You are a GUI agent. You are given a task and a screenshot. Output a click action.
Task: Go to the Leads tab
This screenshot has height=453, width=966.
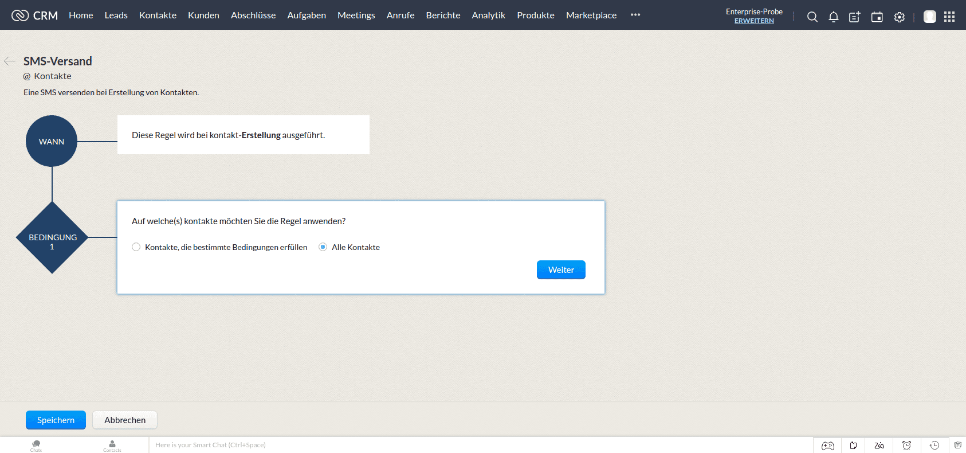pyautogui.click(x=116, y=15)
